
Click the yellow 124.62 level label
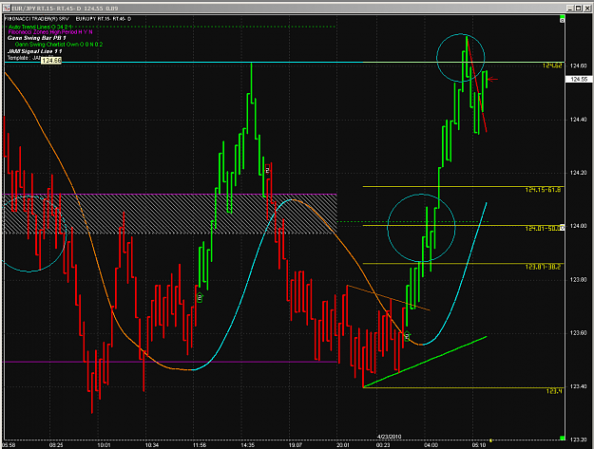pyautogui.click(x=552, y=65)
